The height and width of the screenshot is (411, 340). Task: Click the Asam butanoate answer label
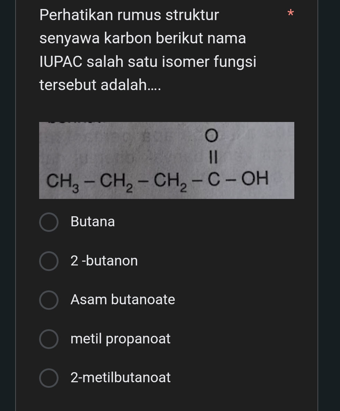point(123,300)
